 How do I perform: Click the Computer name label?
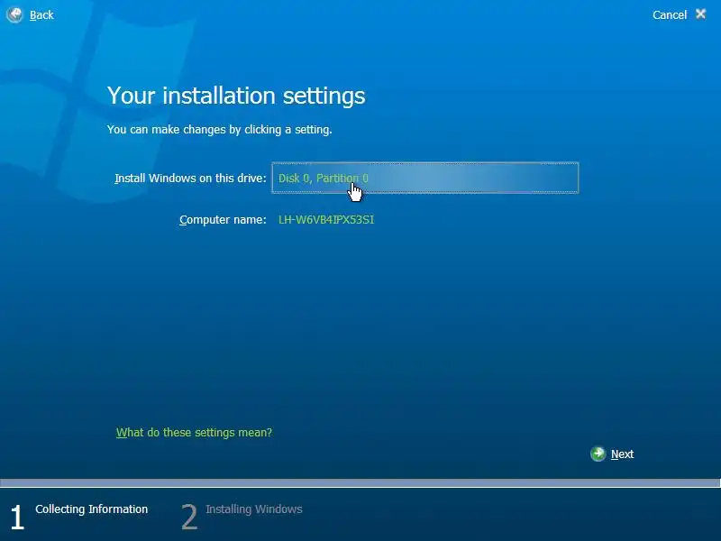coord(223,220)
